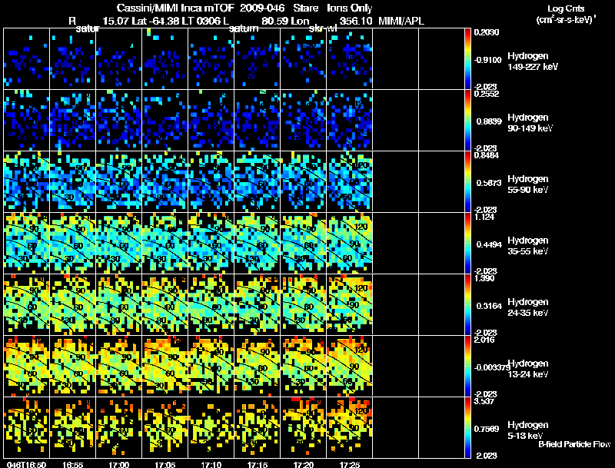615x468 pixels.
Task: Click the '-0.003379' color scale midpoint
Action: (491, 367)
